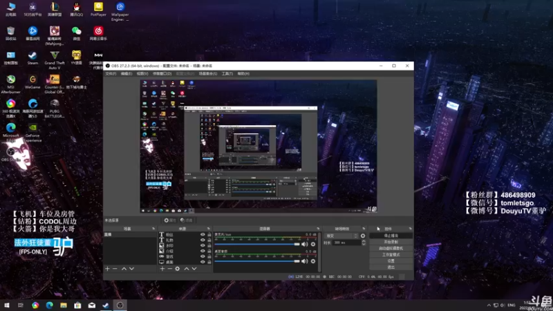Open 桌面音频 audio settings gear

(x=313, y=261)
